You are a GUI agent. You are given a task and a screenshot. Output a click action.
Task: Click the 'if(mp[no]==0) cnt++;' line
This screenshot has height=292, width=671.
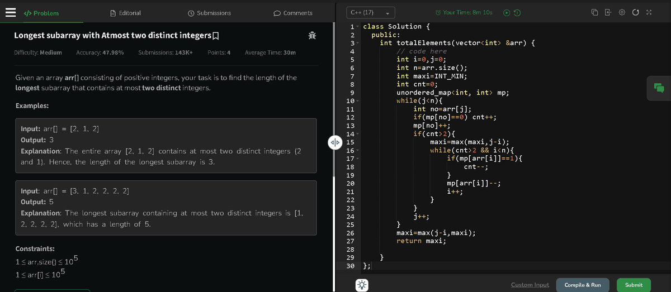tap(455, 117)
